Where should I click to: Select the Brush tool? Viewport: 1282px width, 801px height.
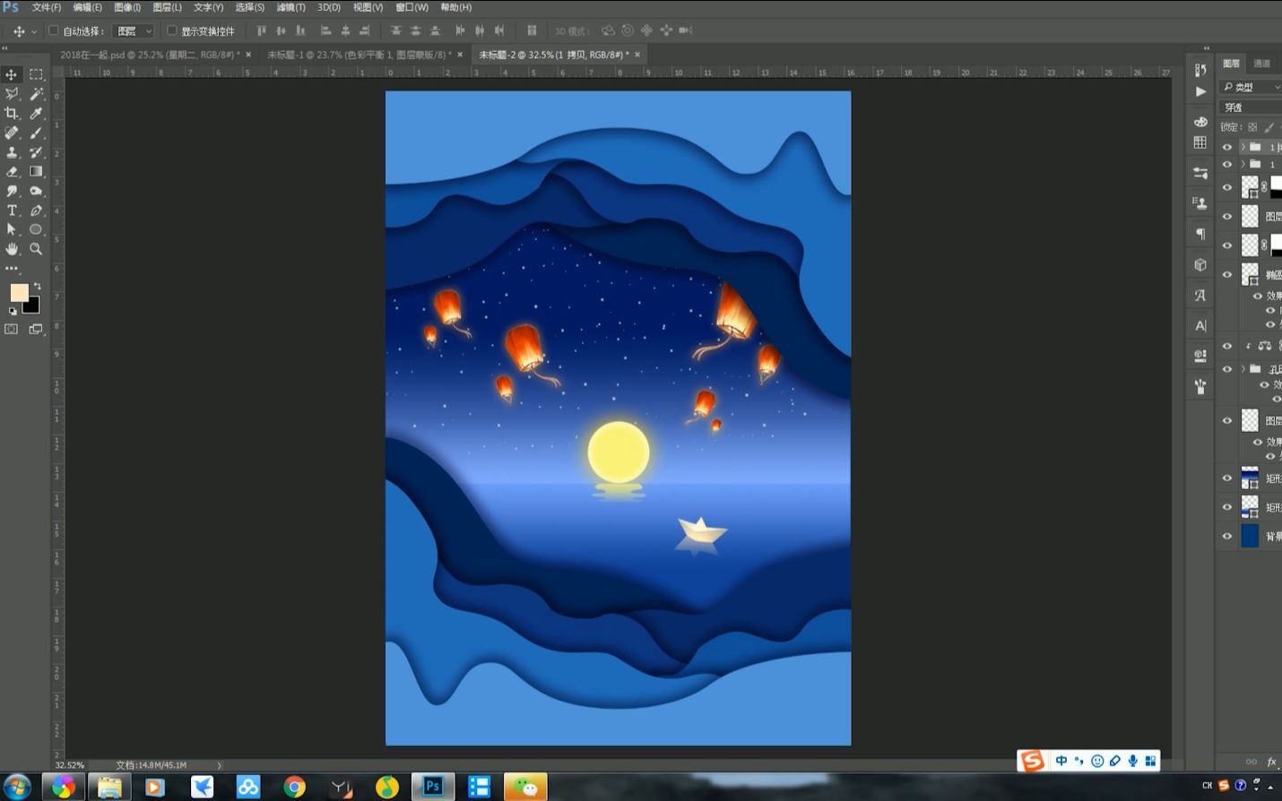pos(36,133)
